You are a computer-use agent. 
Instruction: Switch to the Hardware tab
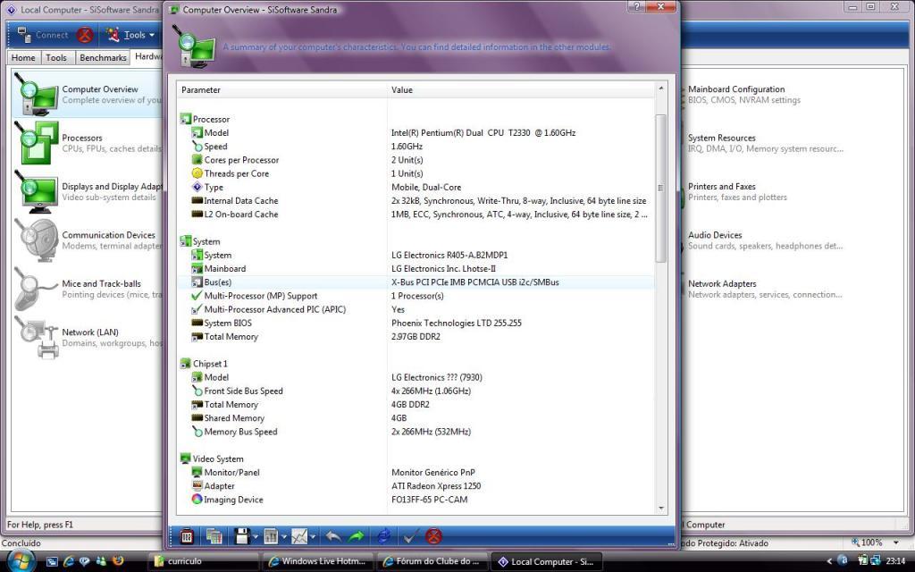pyautogui.click(x=147, y=56)
